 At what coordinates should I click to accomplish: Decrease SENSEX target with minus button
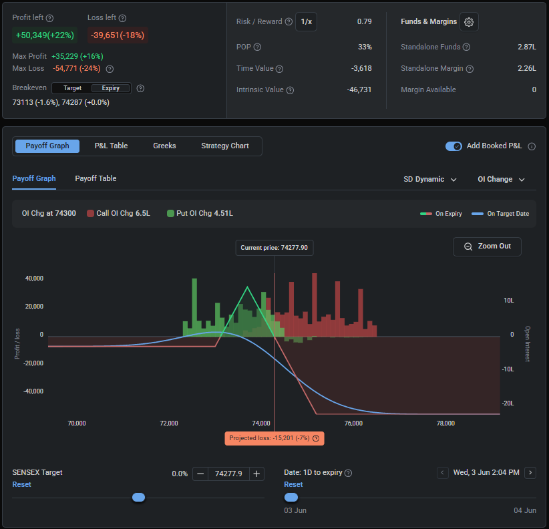click(200, 474)
